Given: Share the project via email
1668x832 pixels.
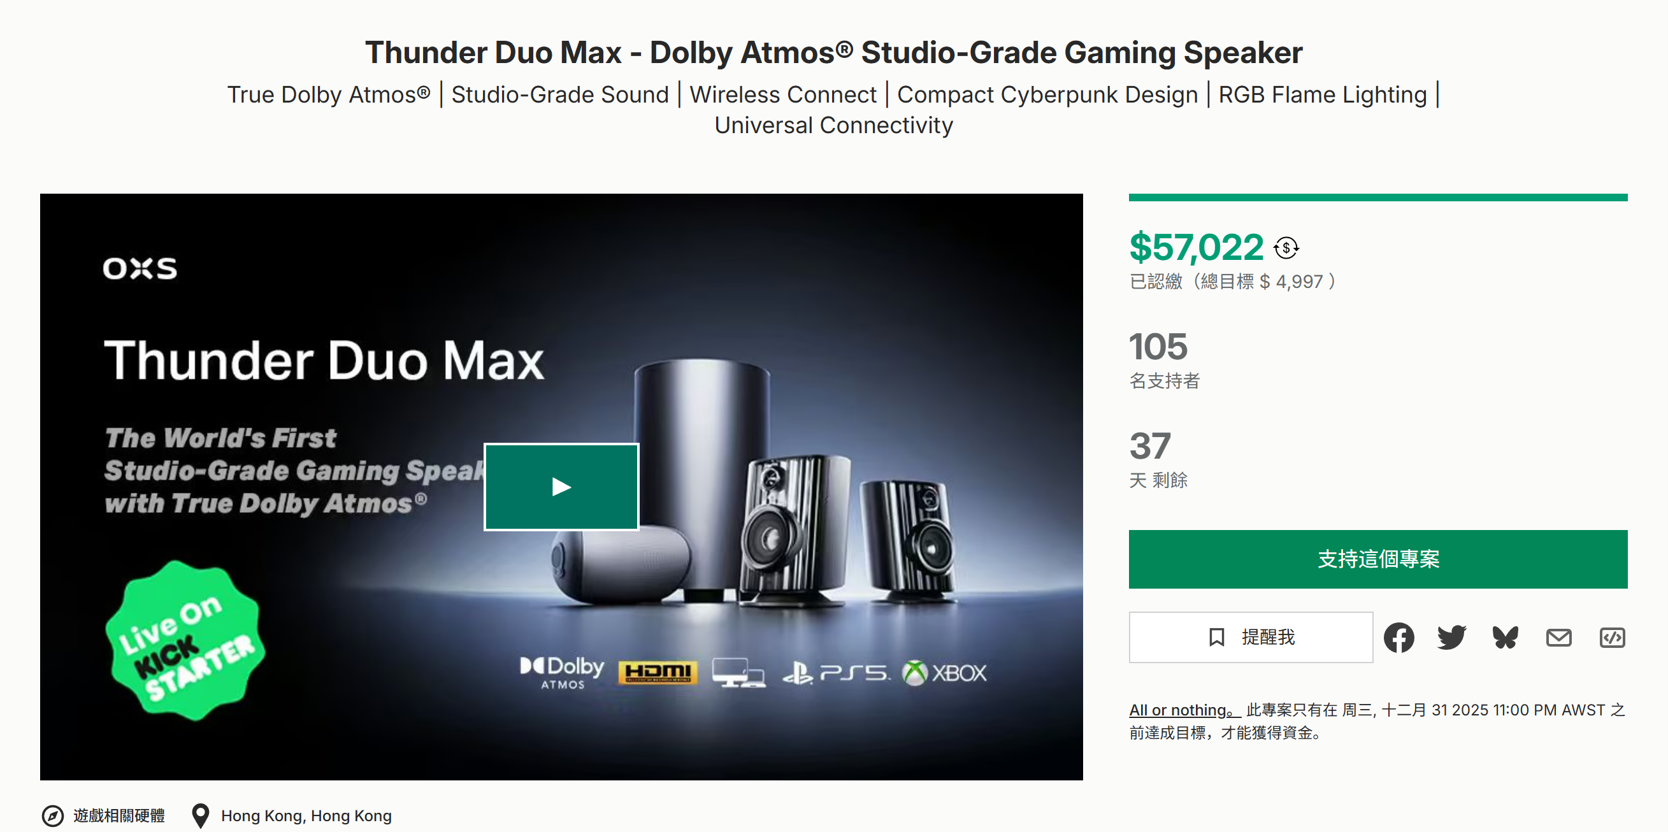Looking at the screenshot, I should pyautogui.click(x=1559, y=637).
